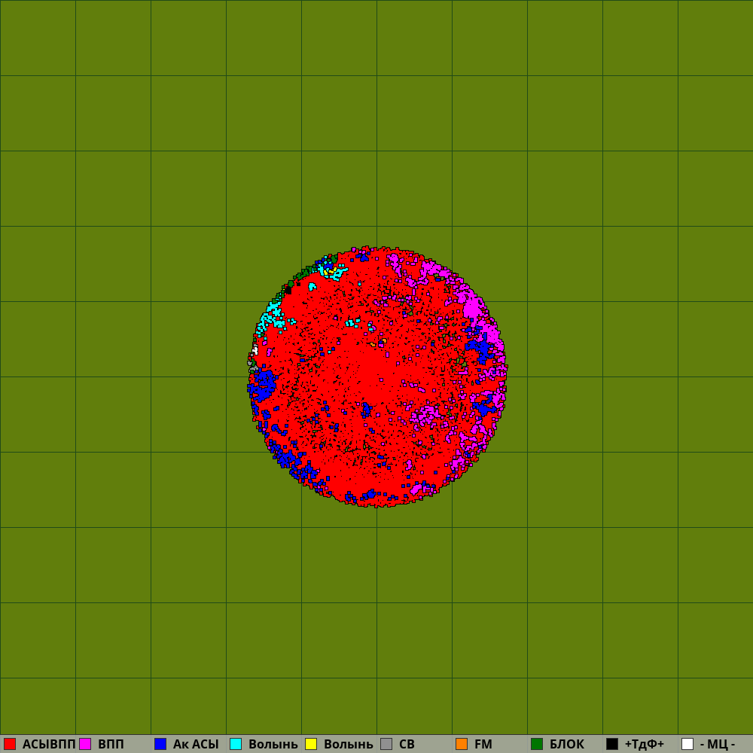This screenshot has height=753, width=753.
Task: Click the ВПП alliance label
Action: pyautogui.click(x=111, y=745)
